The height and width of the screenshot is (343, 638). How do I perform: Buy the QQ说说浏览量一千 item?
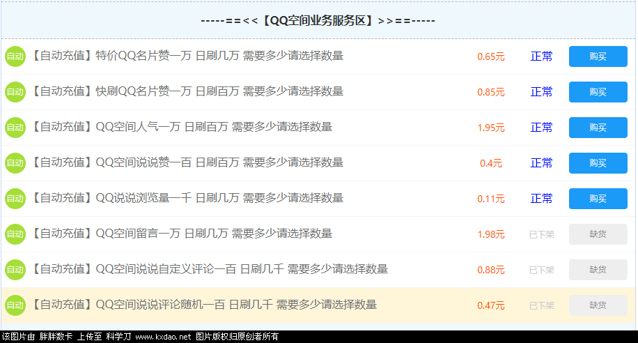[x=598, y=199]
